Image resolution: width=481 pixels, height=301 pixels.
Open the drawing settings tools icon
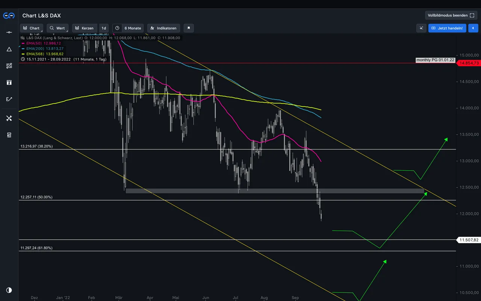pos(9,118)
